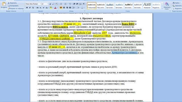The image size is (182, 102).
Task: Open the Абзац paragraph dialog launcher
Action: click(x=85, y=11)
